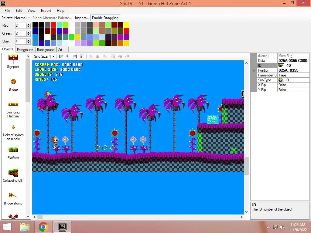The width and height of the screenshot is (311, 233).
Task: Open File Explorer from the taskbar
Action: (x=25, y=227)
